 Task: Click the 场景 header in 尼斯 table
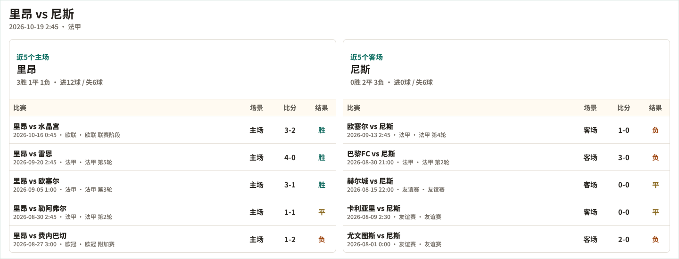(590, 108)
